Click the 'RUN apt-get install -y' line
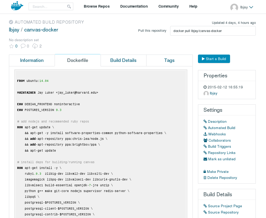 pos(39,168)
